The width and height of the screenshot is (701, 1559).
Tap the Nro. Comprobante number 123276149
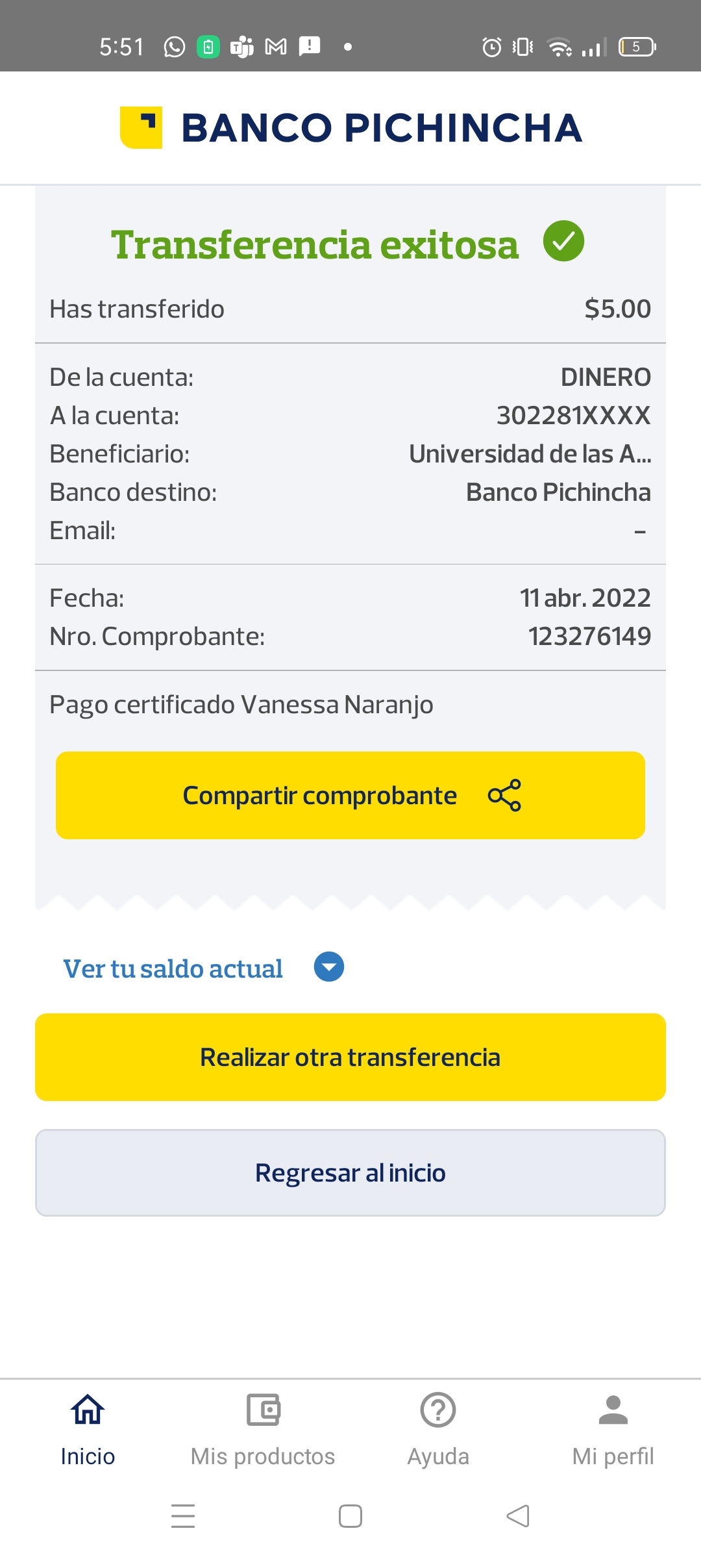click(x=589, y=637)
